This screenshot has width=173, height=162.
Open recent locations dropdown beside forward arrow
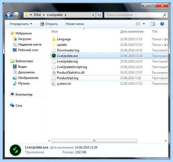tap(22, 15)
